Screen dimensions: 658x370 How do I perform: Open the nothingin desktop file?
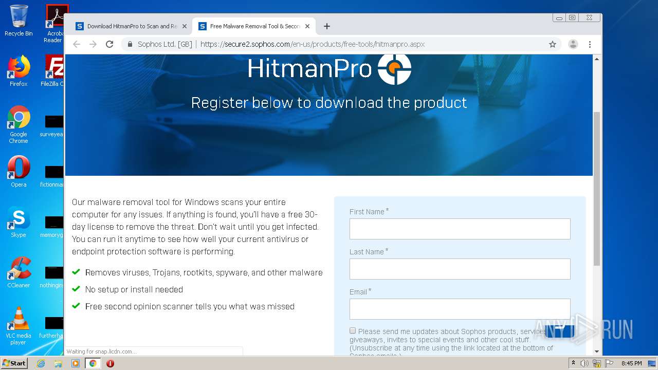click(x=52, y=277)
